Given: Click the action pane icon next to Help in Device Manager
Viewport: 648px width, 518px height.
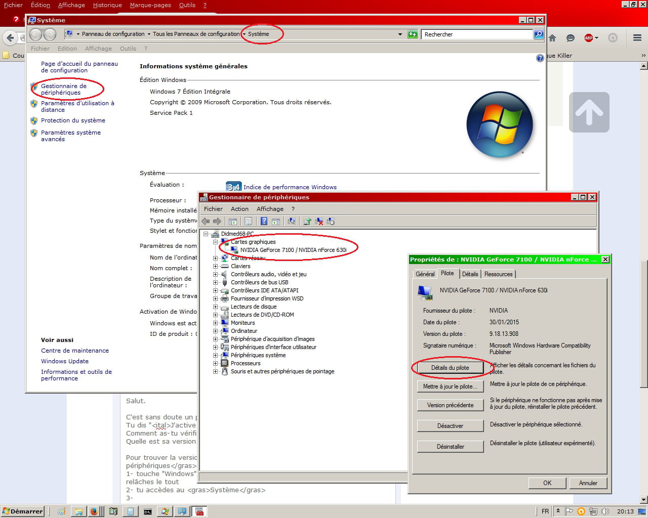Looking at the screenshot, I should click(x=276, y=221).
